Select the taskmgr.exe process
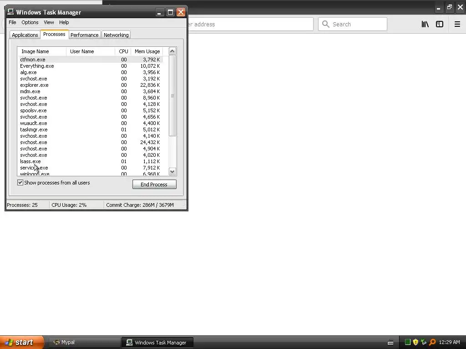Image resolution: width=466 pixels, height=349 pixels. (x=90, y=130)
